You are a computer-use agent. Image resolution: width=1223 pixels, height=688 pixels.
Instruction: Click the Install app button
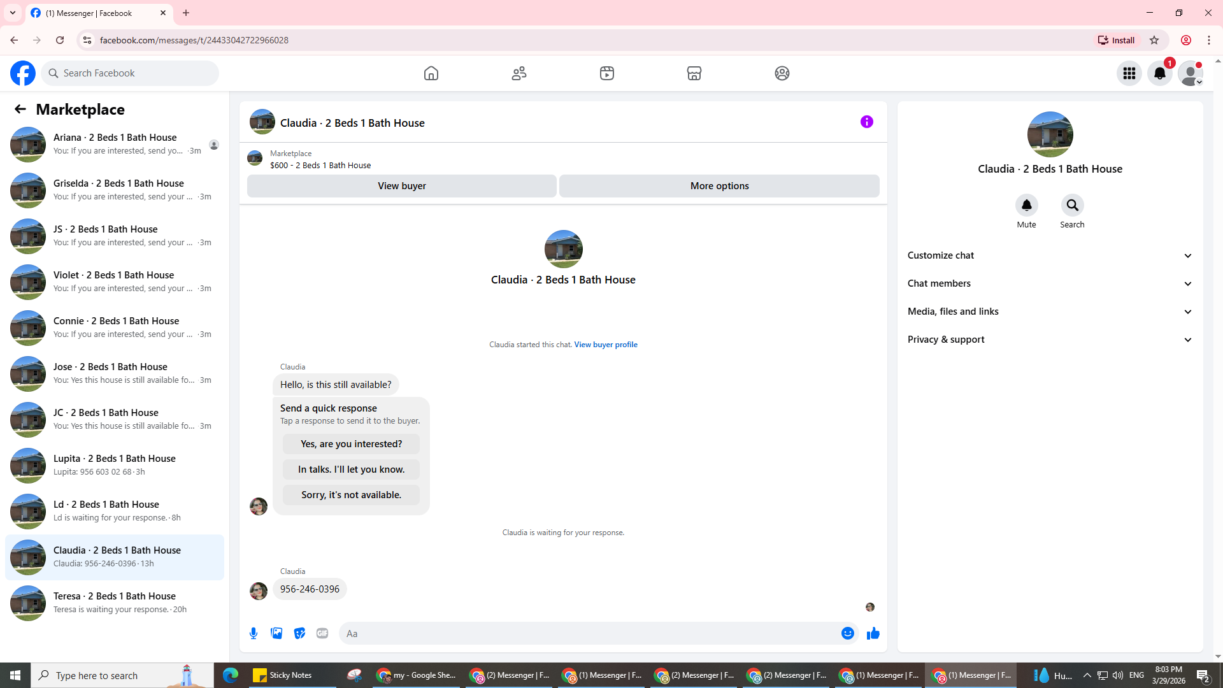(1117, 40)
